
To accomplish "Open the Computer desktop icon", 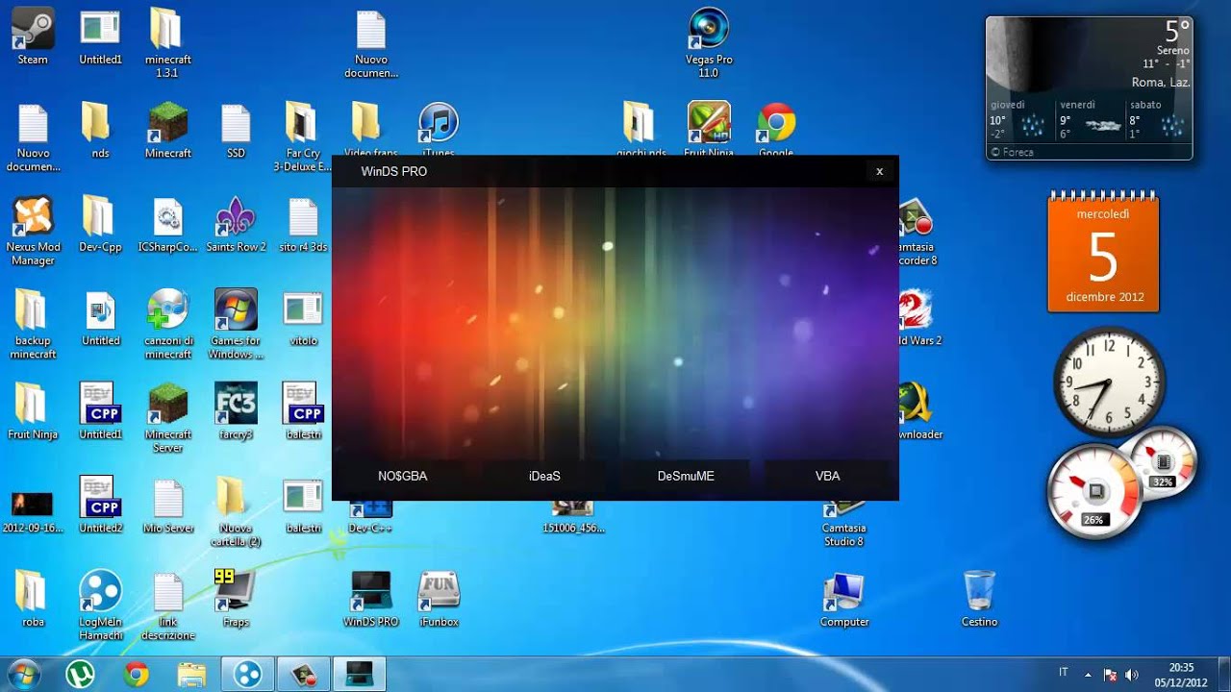I will point(844,598).
